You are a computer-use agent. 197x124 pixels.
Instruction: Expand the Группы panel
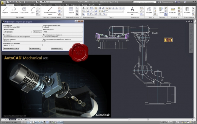pos(163,17)
